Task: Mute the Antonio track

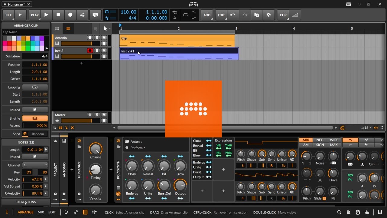Action: click(x=104, y=38)
